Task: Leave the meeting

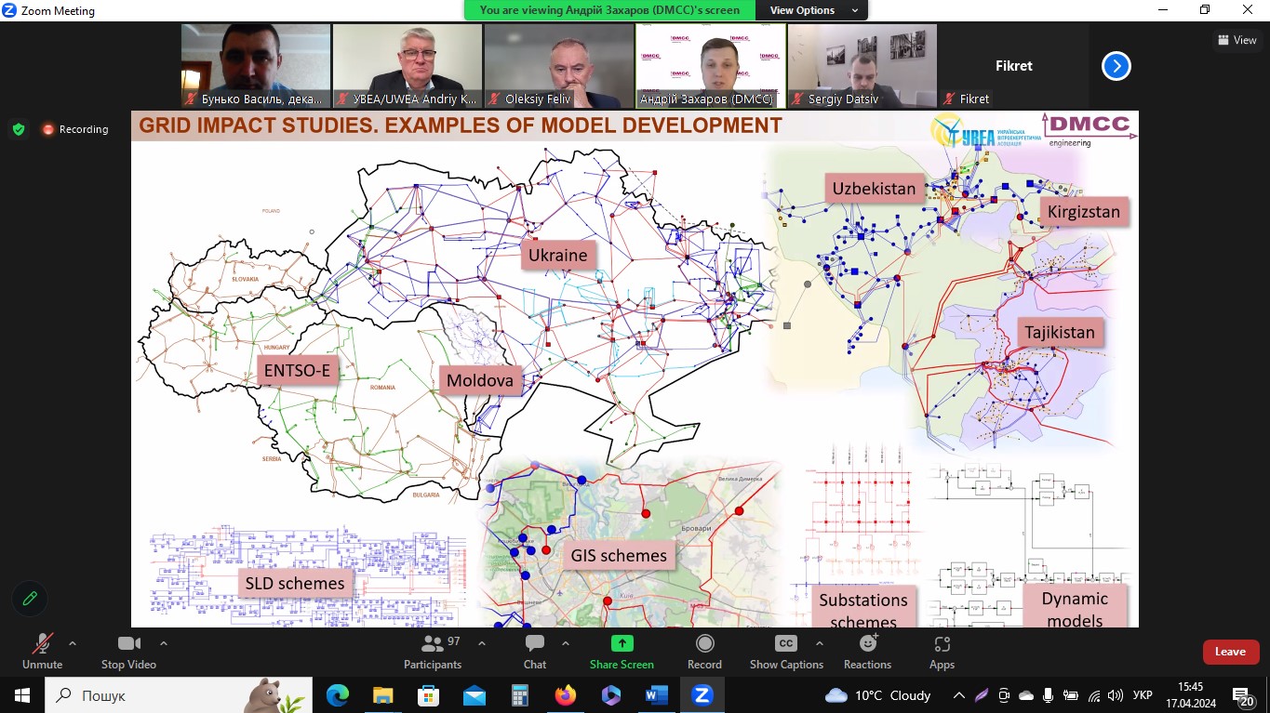Action: [1230, 652]
